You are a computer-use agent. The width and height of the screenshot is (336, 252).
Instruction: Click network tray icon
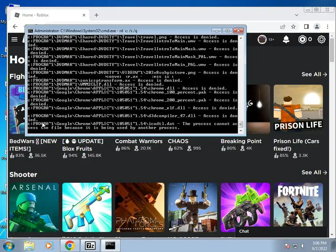tap(295, 246)
